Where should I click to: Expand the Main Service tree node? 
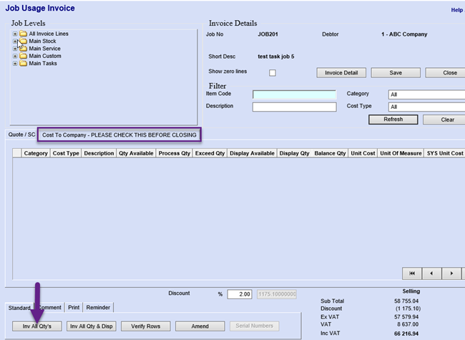pyautogui.click(x=15, y=49)
